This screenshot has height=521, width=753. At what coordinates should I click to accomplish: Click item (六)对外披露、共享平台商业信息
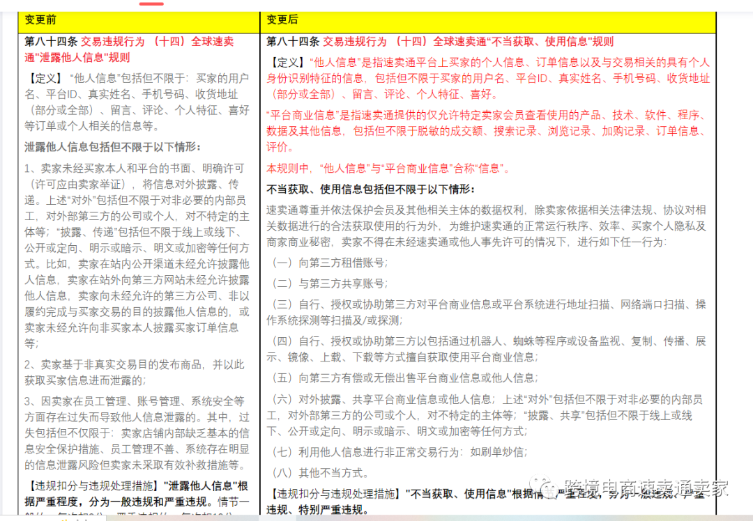click(x=485, y=415)
